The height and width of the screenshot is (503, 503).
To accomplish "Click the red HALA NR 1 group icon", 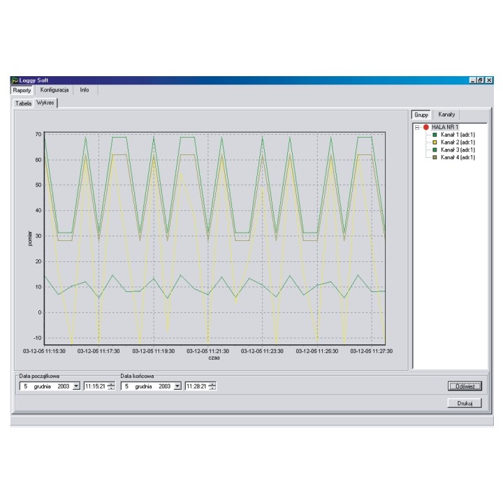I will pyautogui.click(x=425, y=127).
